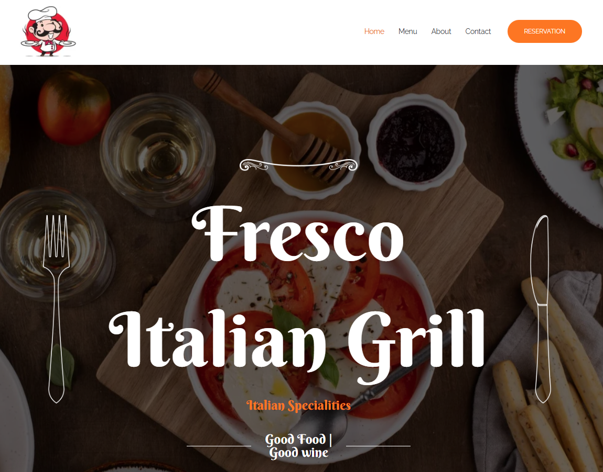Click the ornamental swirl divider above Fresco
Viewport: 603px width, 472px height.
pos(298,165)
